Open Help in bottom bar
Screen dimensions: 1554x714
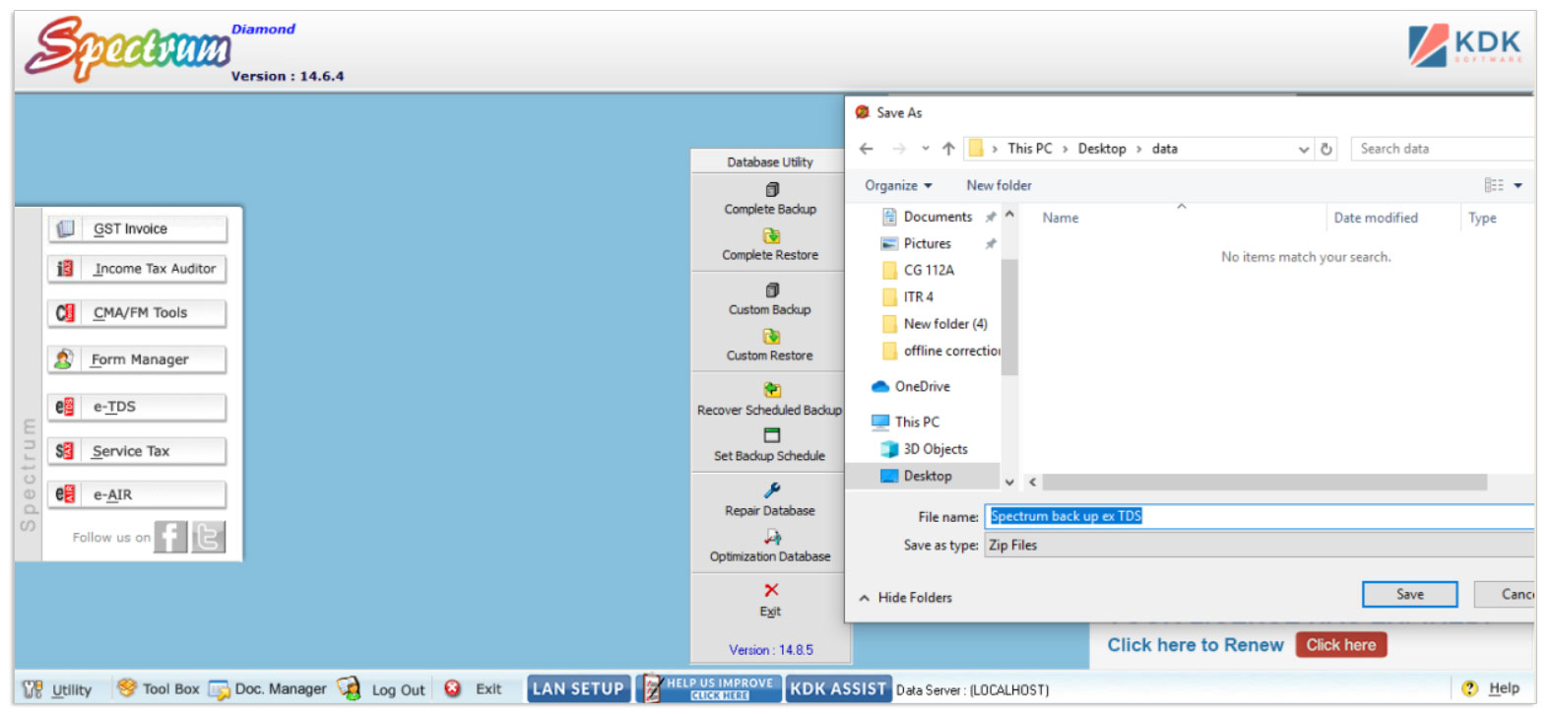tap(1491, 688)
